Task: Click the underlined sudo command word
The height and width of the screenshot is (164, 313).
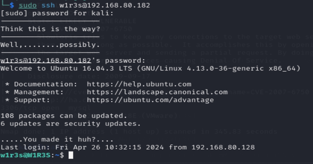Action: pos(27,6)
